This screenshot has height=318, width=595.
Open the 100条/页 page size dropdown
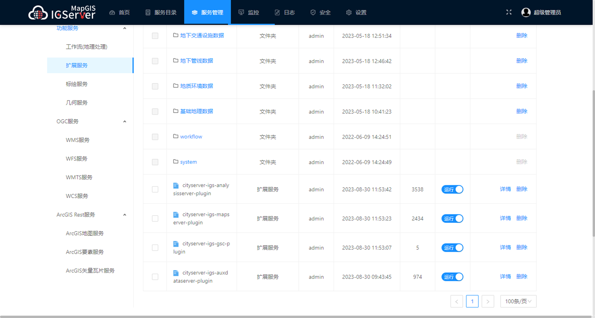(x=518, y=301)
